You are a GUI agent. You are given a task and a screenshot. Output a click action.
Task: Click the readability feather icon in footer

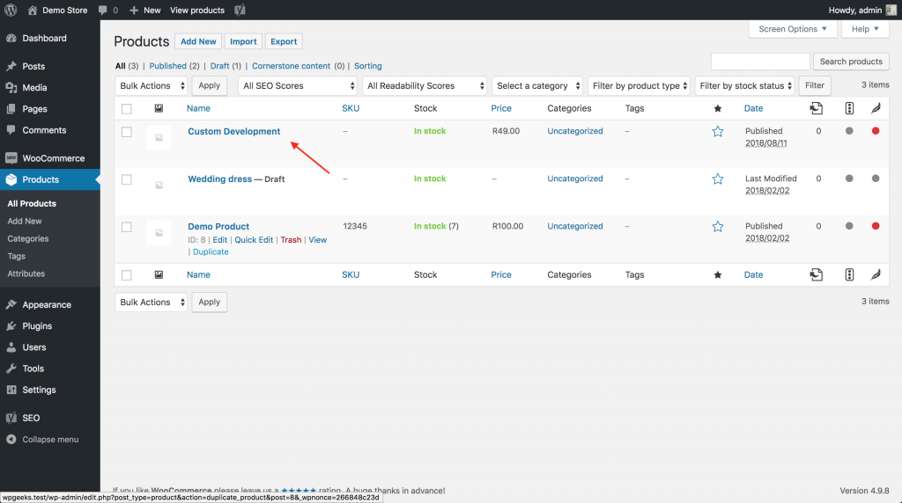tap(876, 274)
